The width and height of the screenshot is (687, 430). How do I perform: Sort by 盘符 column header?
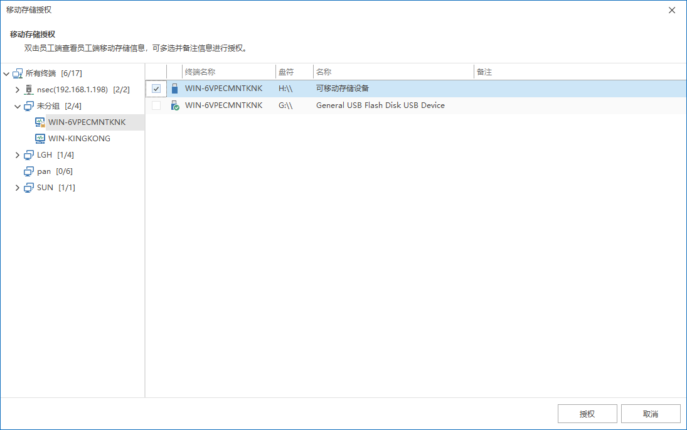(x=294, y=72)
